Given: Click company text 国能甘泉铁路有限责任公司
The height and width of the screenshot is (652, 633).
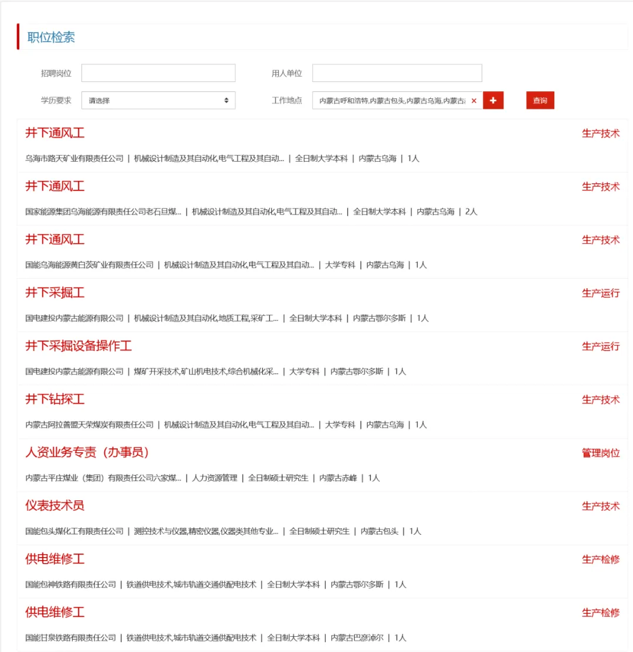Looking at the screenshot, I should [x=71, y=637].
